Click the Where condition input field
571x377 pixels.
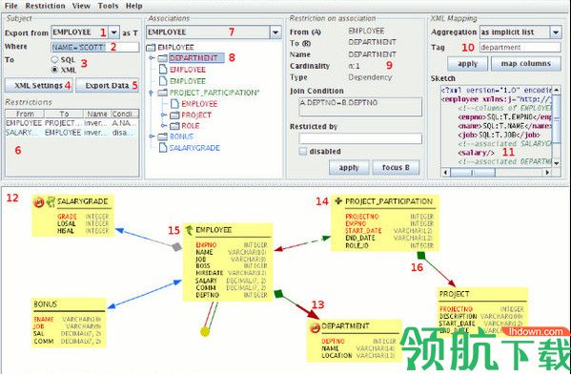coord(95,47)
